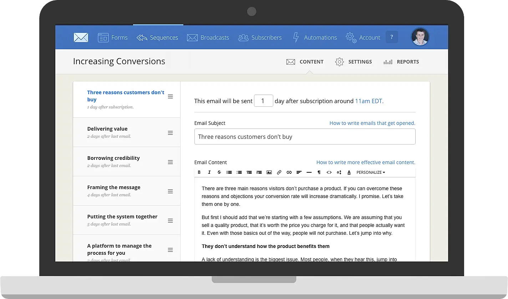508x299 pixels.
Task: Insert a horizontal rule divider
Action: click(309, 172)
